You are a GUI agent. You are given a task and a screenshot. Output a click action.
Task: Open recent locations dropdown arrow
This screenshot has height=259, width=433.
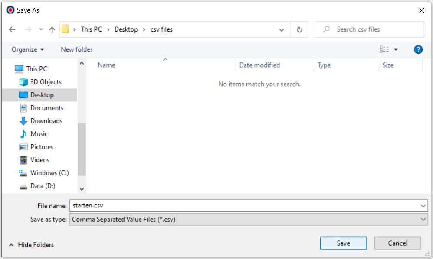(x=41, y=29)
